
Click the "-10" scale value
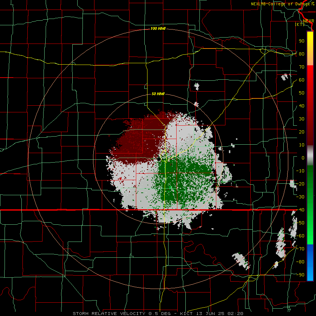tap(300, 171)
